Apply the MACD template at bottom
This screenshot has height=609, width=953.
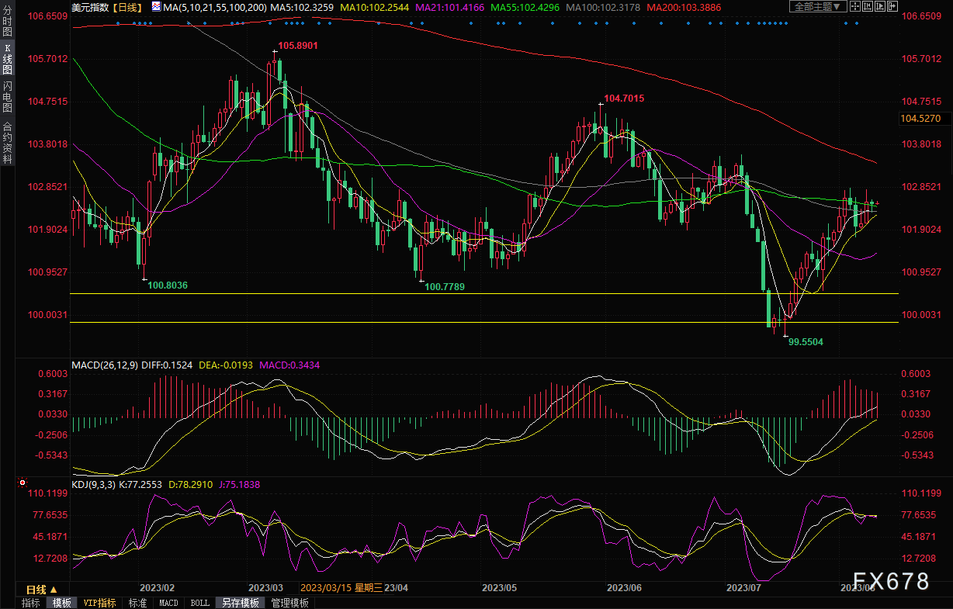(168, 603)
